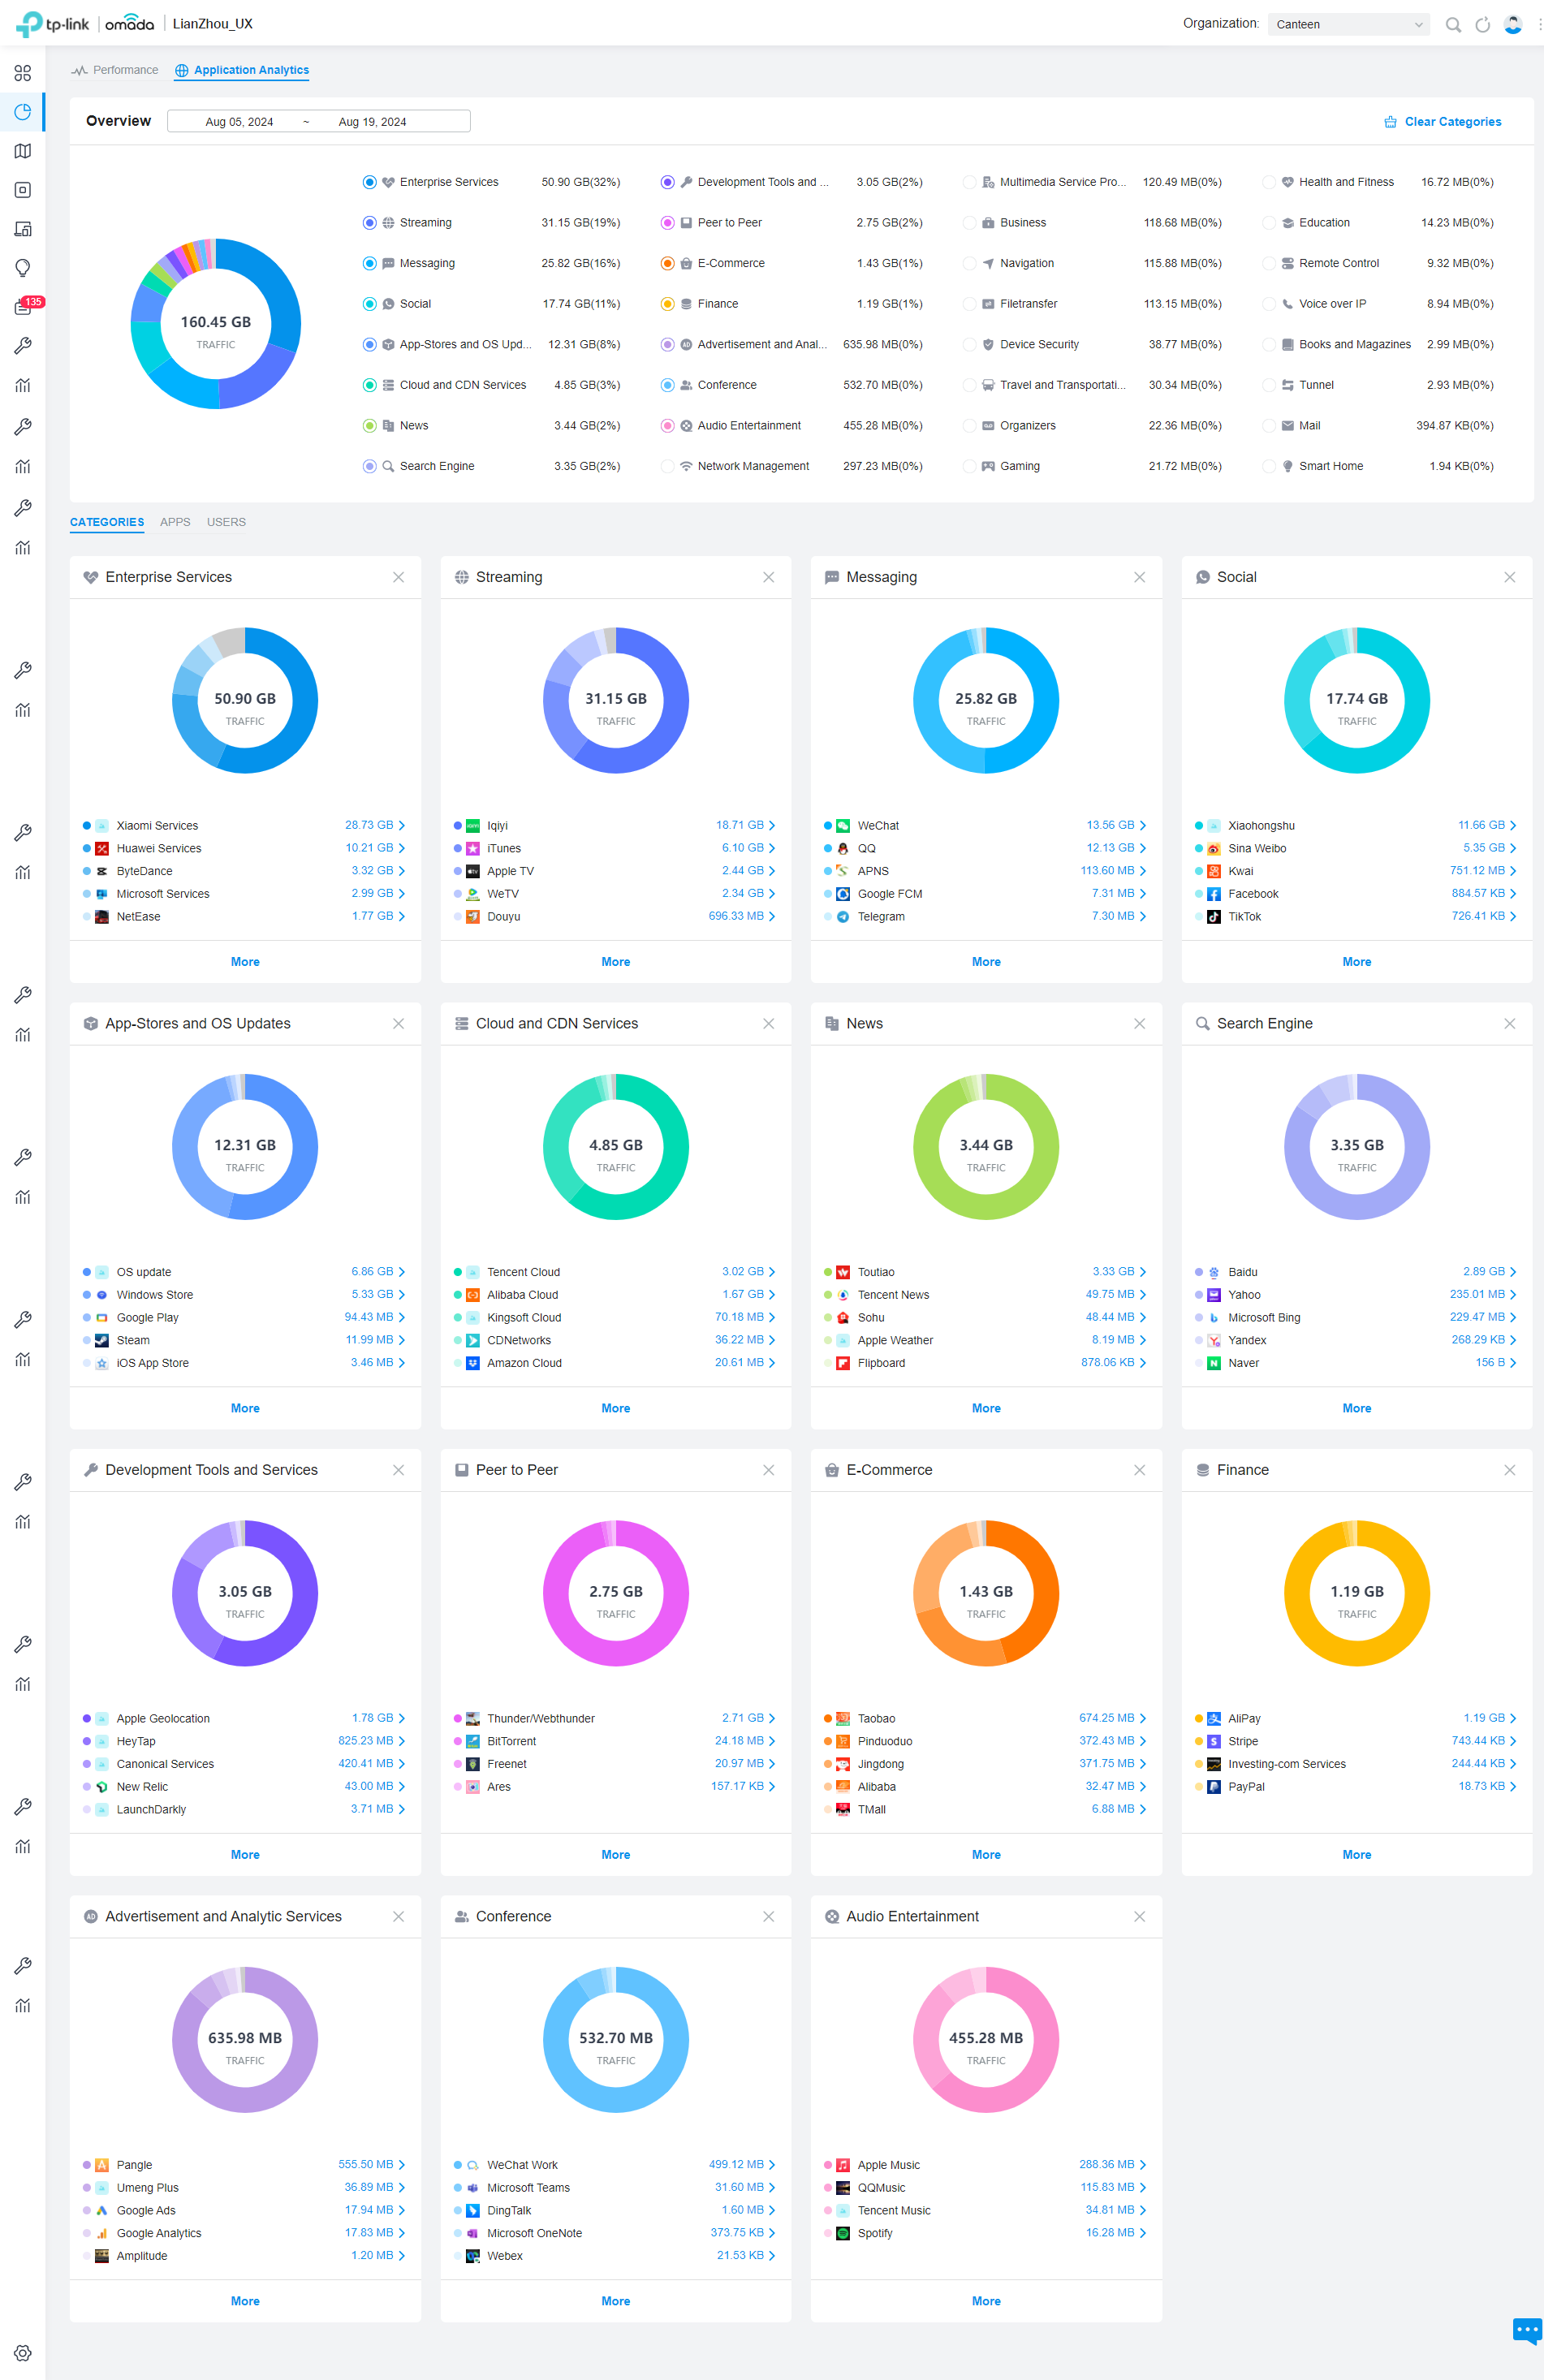
Task: Click More under E-Commerce card
Action: click(x=986, y=1855)
